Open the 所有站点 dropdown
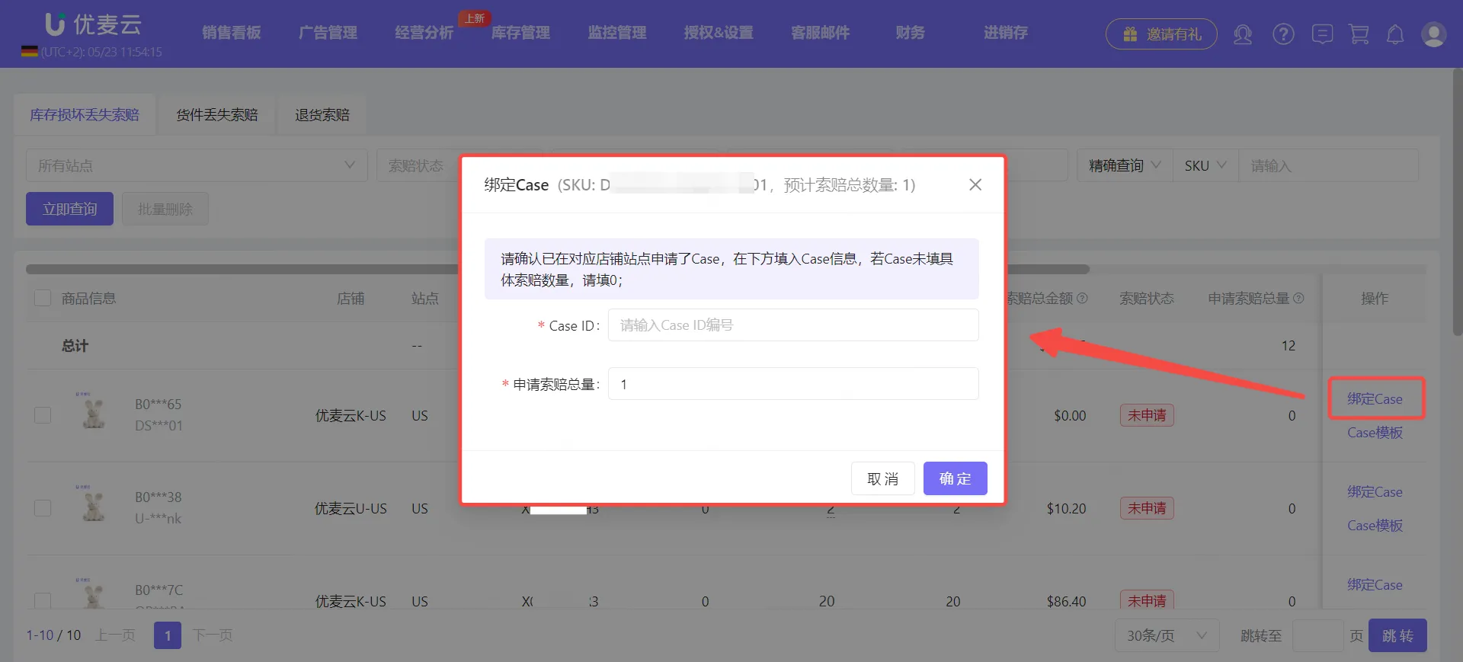 [197, 165]
